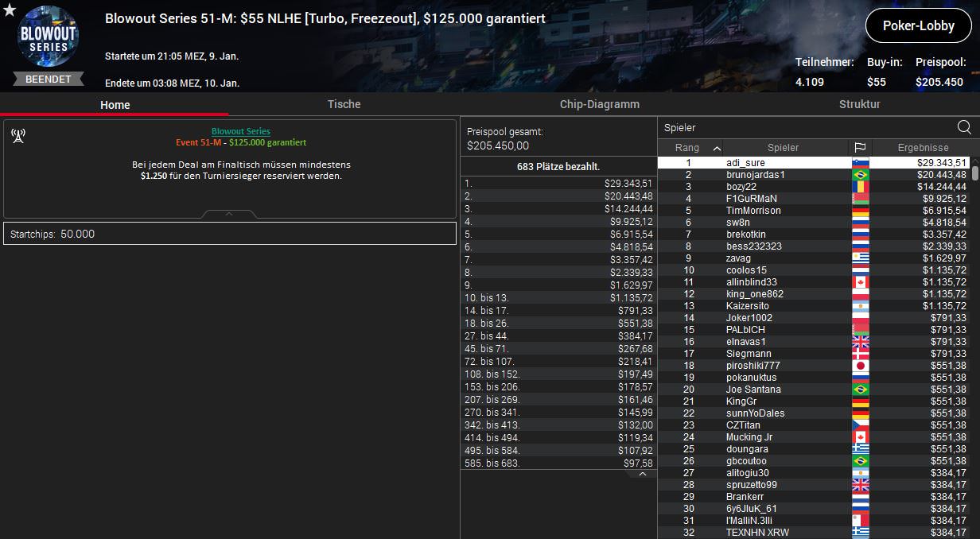Open the Poker-Lobby button
Screen dimensions: 980x539
918,26
